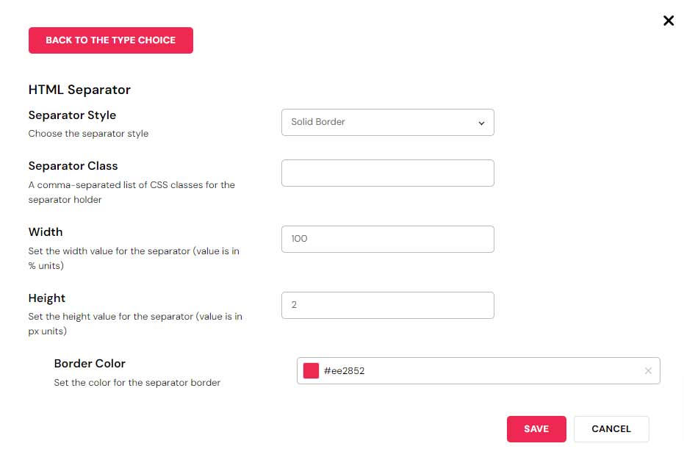The width and height of the screenshot is (684, 460).
Task: Click the Separator Style label
Action: (x=72, y=115)
